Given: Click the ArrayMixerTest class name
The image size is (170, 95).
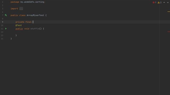Looking at the screenshot, I should tap(35, 15).
